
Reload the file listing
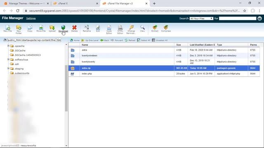130,40
